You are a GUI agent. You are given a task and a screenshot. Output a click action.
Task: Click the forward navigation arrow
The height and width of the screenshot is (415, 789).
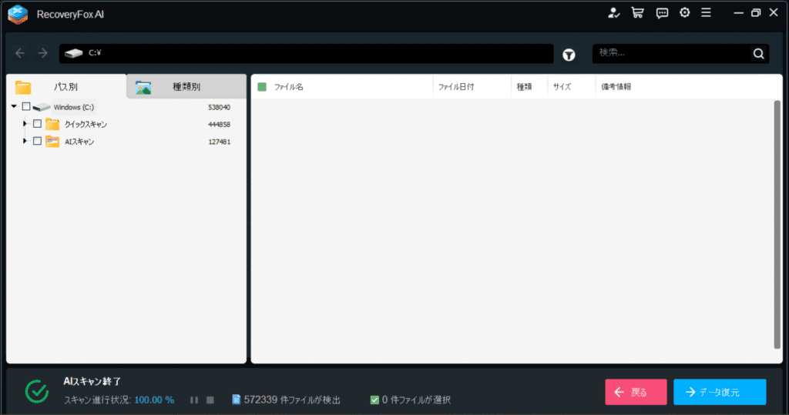tap(43, 53)
